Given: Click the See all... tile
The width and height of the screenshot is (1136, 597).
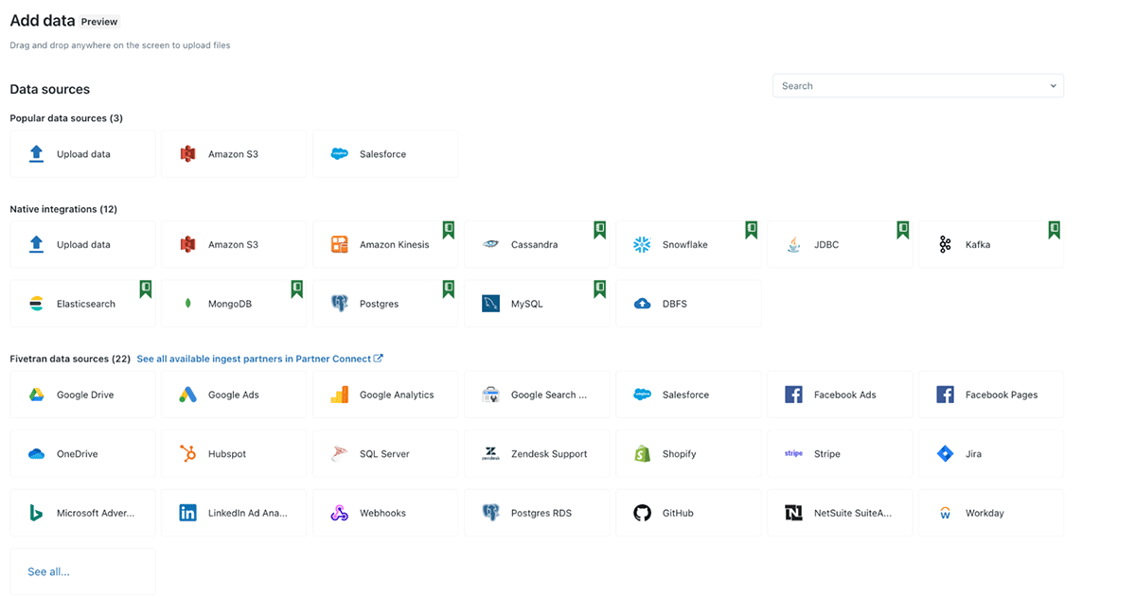Looking at the screenshot, I should coord(82,571).
